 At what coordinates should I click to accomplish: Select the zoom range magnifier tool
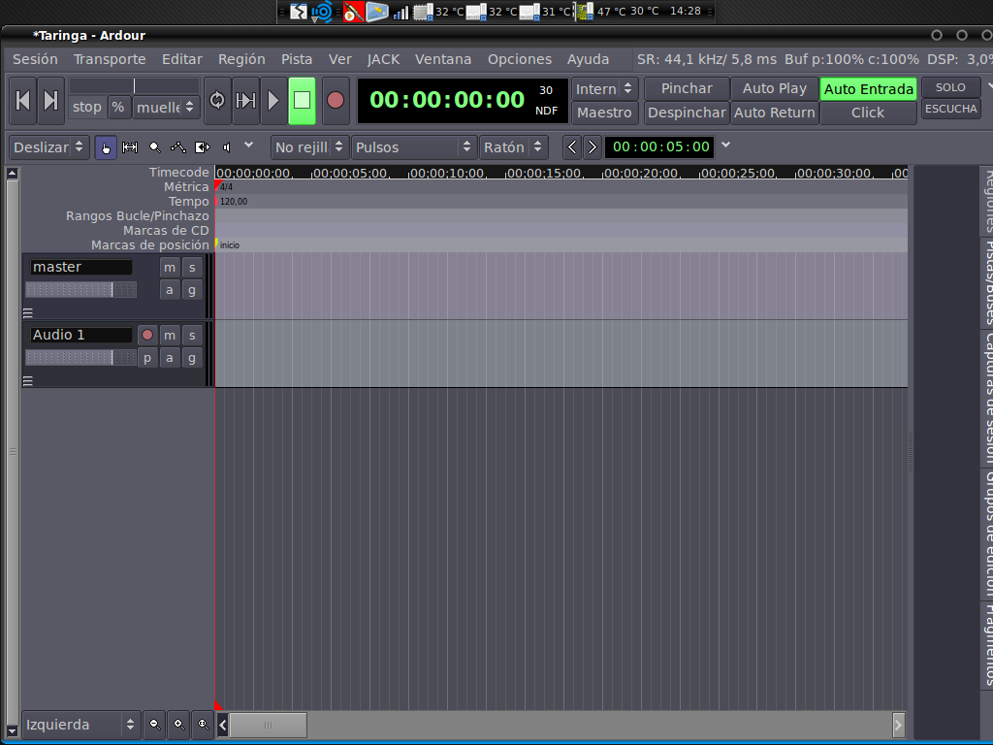pyautogui.click(x=154, y=147)
